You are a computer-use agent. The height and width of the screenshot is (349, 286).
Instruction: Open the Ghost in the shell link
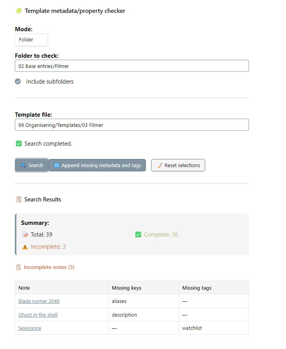(38, 315)
